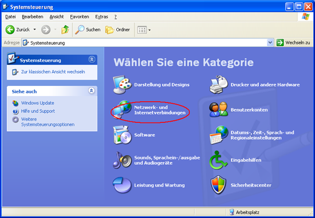Open the Sicherheitscenter shield icon
315x218 pixels.
pos(218,185)
